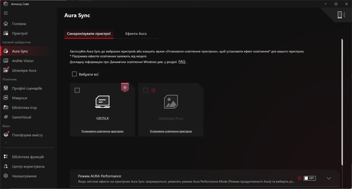
Task: Switch to Ефекти Aura tab
Action: click(x=136, y=33)
